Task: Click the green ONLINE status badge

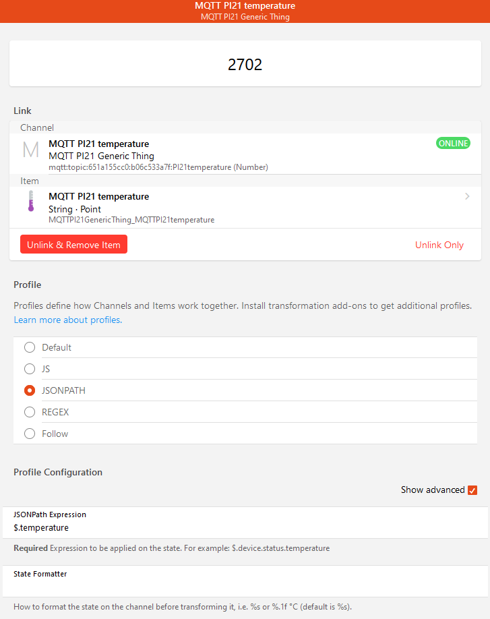Action: 453,144
